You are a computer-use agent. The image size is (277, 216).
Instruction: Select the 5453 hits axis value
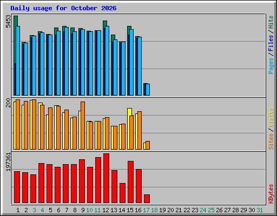(x=8, y=22)
